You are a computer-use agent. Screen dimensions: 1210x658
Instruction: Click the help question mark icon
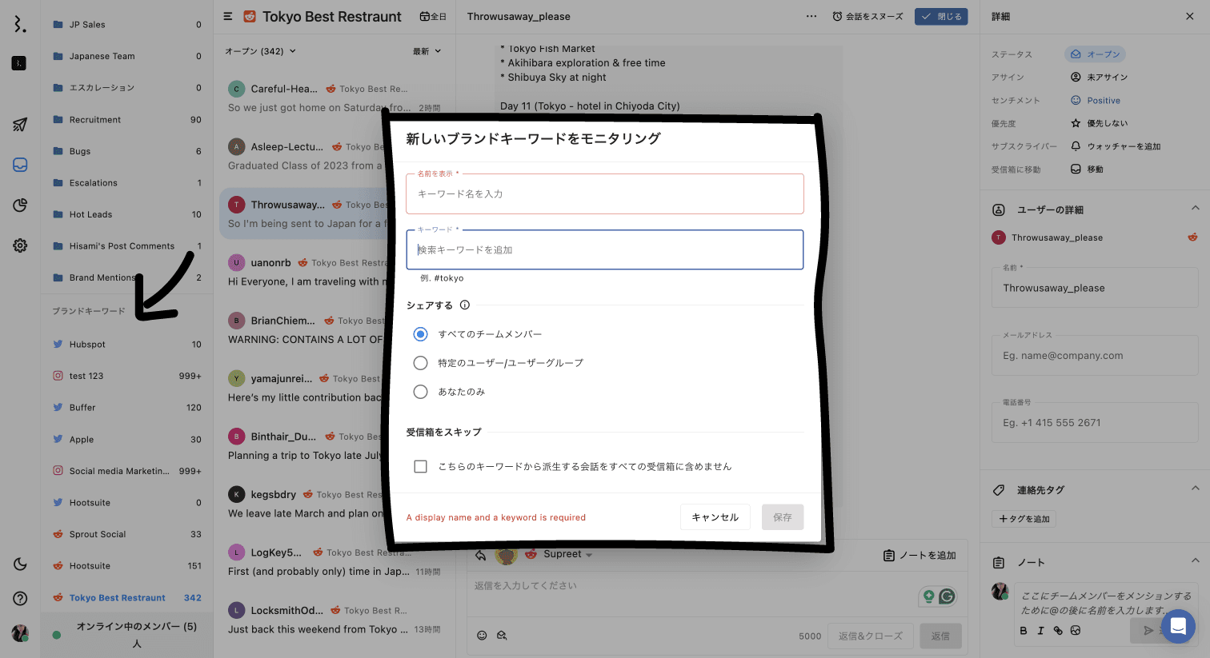pyautogui.click(x=20, y=599)
